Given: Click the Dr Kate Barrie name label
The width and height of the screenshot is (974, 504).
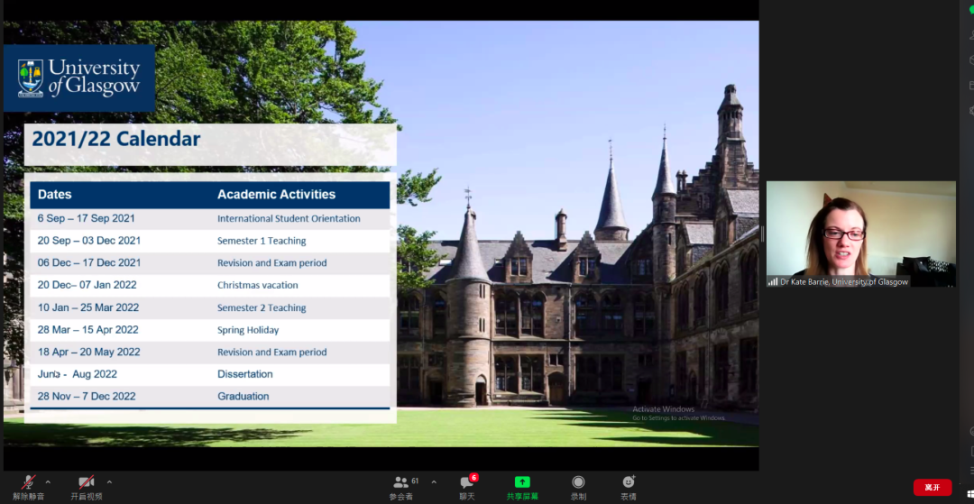Looking at the screenshot, I should click(844, 282).
